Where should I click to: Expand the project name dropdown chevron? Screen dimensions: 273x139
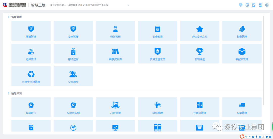[128, 5]
